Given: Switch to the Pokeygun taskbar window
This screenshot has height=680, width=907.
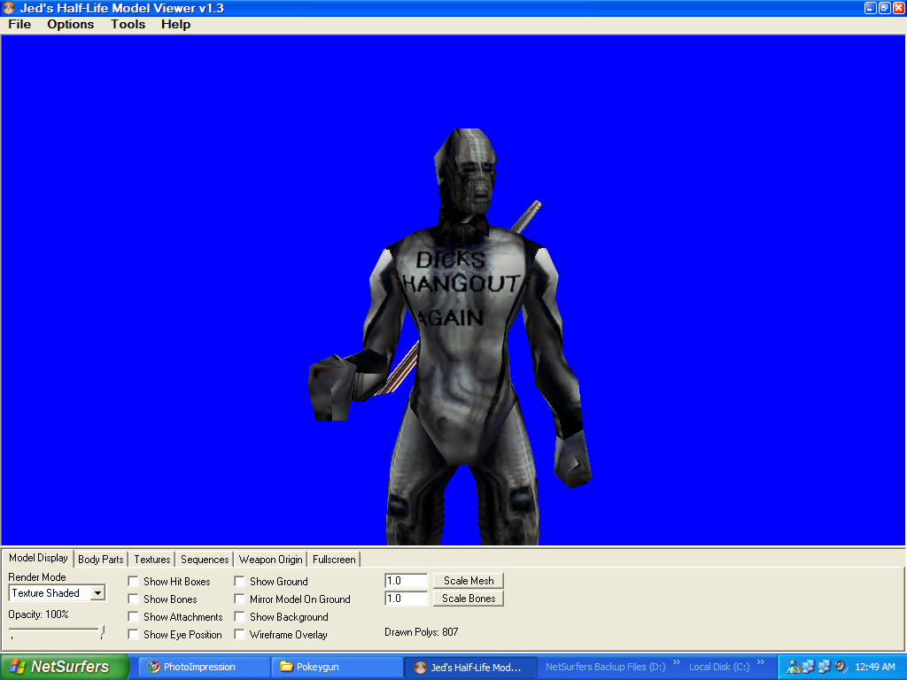Looking at the screenshot, I should (337, 667).
